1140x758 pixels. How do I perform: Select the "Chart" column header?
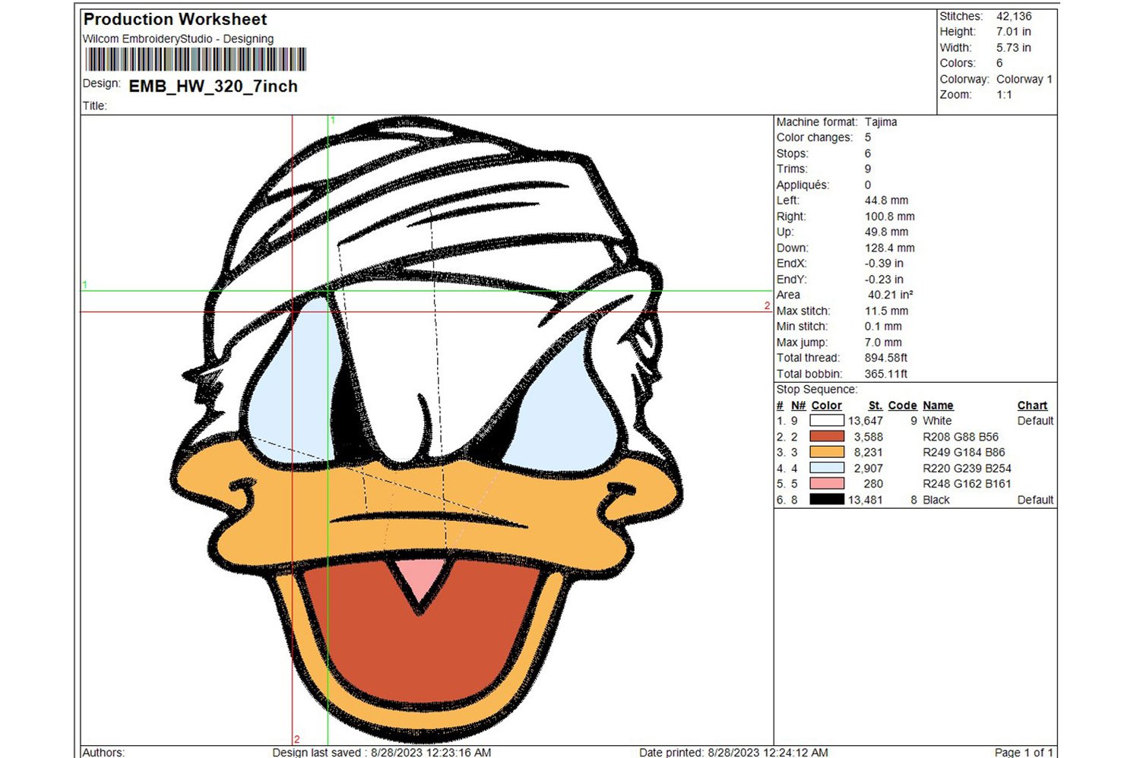click(1032, 406)
